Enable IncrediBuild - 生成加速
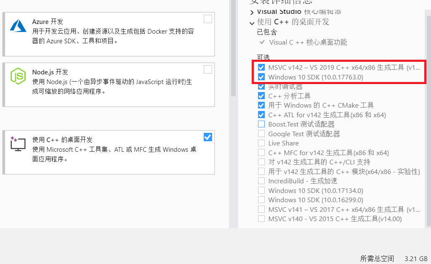 (x=261, y=181)
